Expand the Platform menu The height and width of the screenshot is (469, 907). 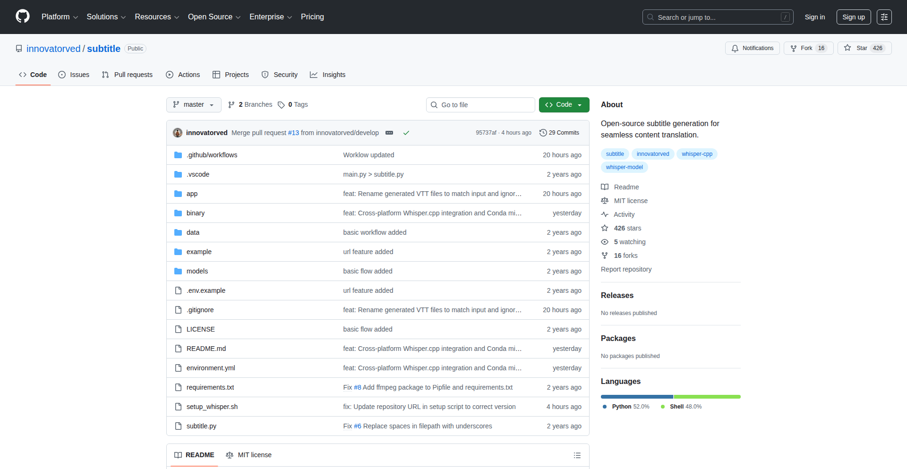tap(60, 17)
